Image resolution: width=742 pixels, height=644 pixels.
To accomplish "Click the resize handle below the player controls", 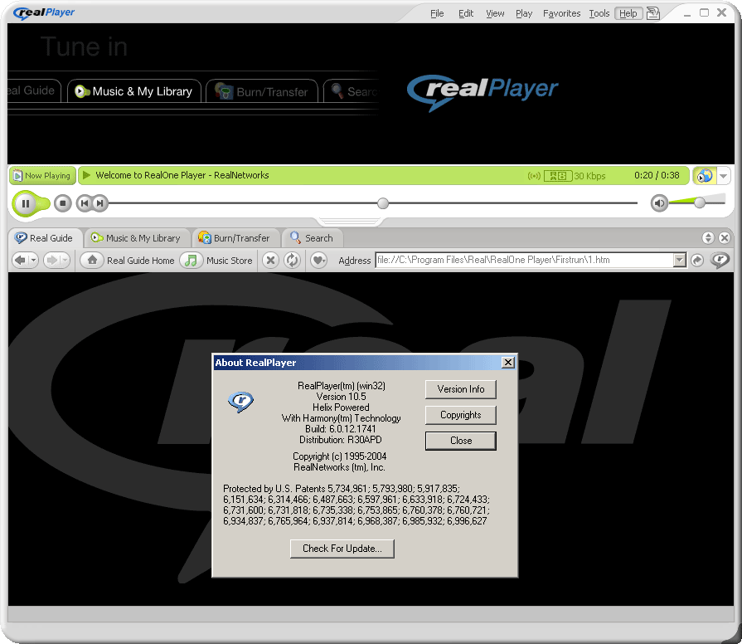I will click(350, 221).
